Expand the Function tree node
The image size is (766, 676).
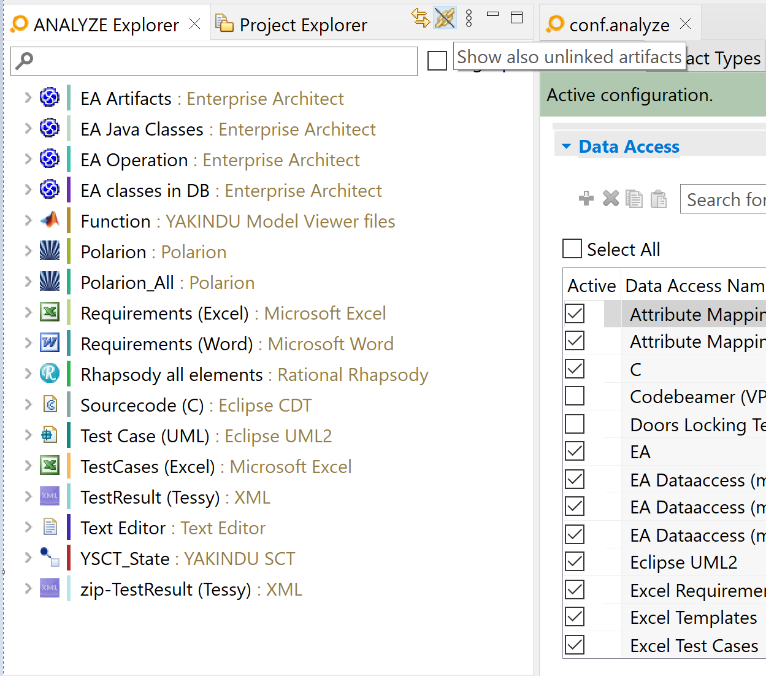28,220
